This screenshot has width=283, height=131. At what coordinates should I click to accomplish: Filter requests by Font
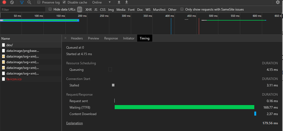tap(131, 10)
